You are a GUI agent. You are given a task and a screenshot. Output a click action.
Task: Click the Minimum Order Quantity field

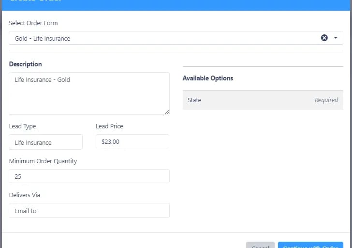[x=89, y=176]
